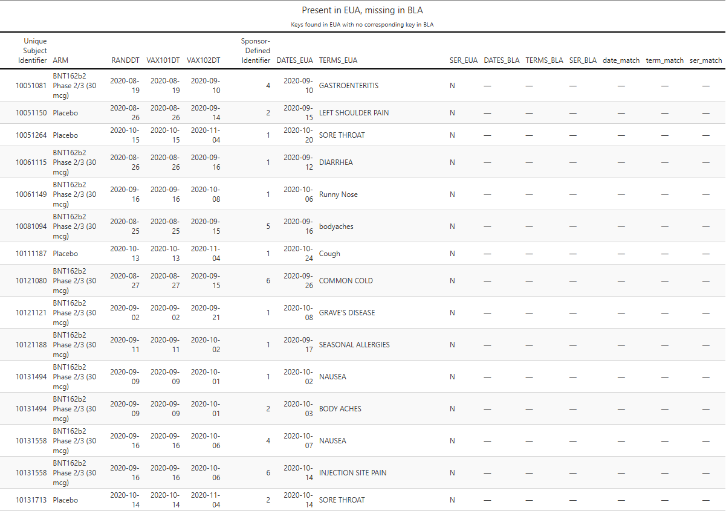Click the BODY ACHES term cell
The width and height of the screenshot is (726, 511).
tap(340, 409)
